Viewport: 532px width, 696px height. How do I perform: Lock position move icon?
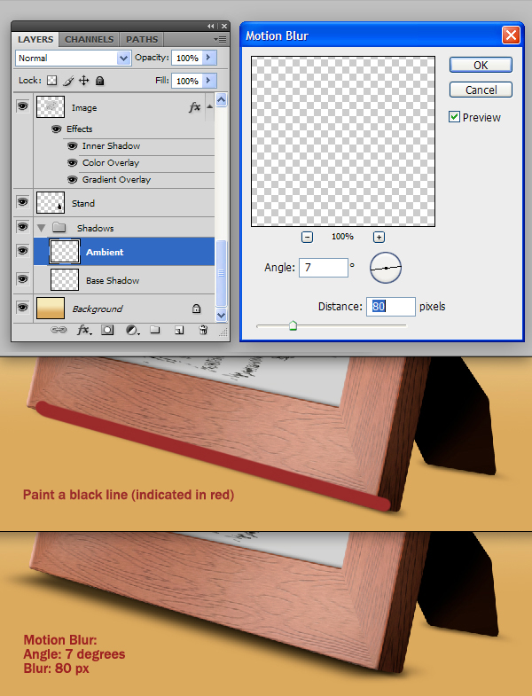point(84,81)
